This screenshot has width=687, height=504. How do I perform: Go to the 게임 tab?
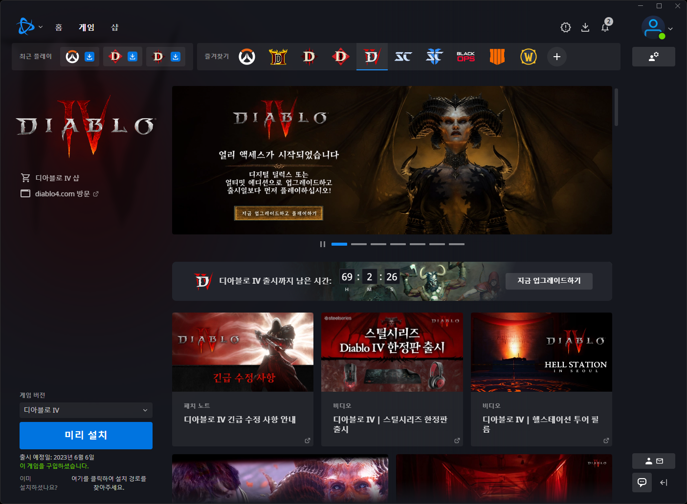pyautogui.click(x=87, y=27)
